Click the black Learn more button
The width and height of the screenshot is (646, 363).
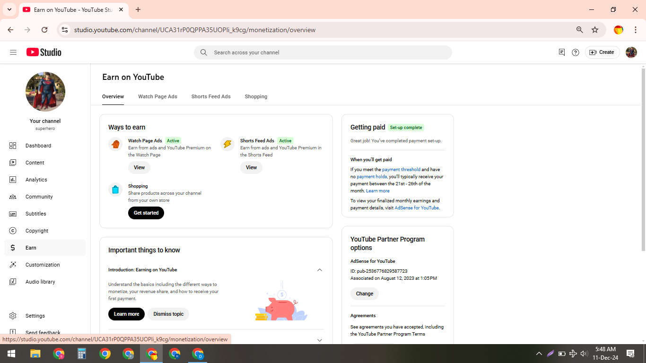coord(126,314)
